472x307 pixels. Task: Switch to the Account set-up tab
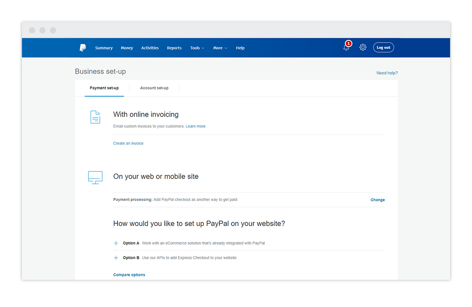tap(154, 88)
